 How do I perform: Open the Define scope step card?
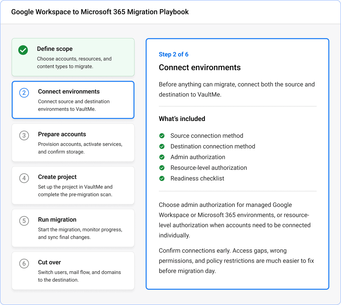[x=73, y=57]
